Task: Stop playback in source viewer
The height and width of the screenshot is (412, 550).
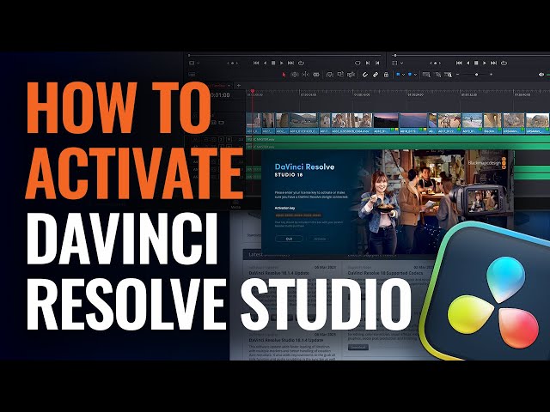Action: tap(273, 63)
